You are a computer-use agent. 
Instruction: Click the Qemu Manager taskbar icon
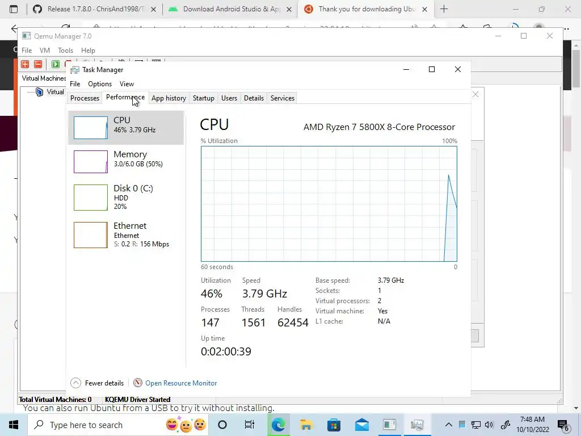(x=389, y=425)
